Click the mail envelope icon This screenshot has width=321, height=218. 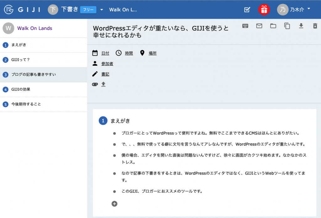pyautogui.click(x=259, y=26)
